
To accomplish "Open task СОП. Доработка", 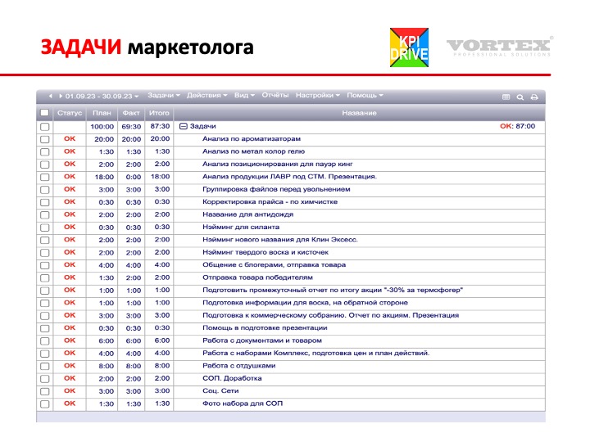I will tap(232, 378).
